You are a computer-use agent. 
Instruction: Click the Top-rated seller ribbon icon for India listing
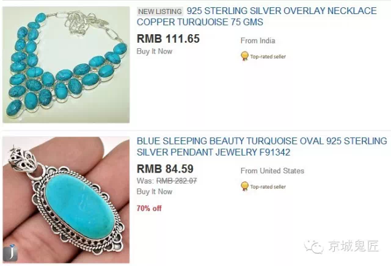coord(244,56)
